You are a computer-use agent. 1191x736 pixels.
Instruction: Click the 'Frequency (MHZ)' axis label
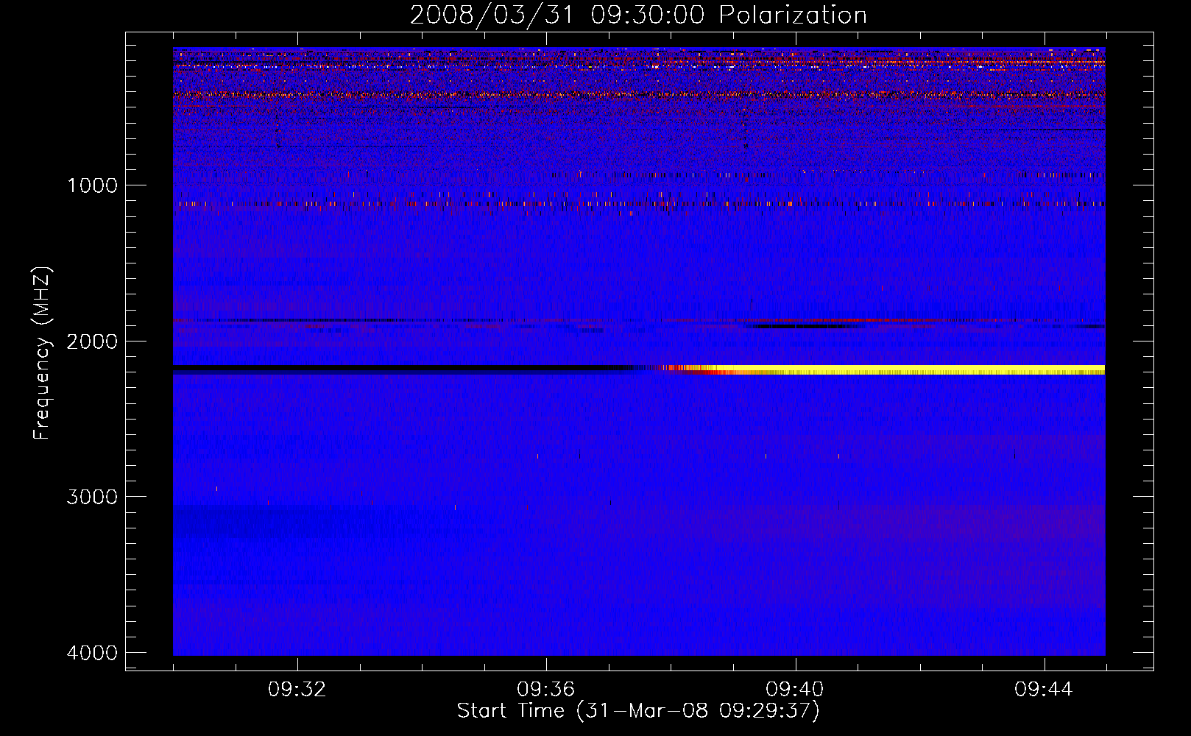[42, 353]
